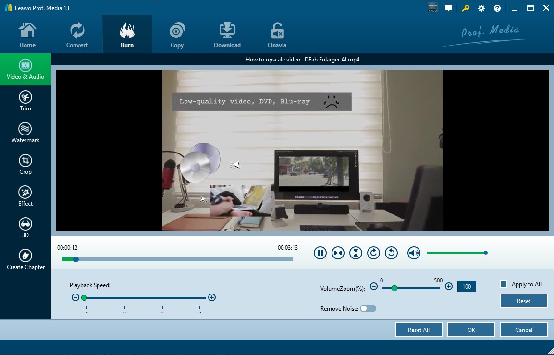Click the VolumeZoom slider handle
554x355 pixels.
[394, 288]
